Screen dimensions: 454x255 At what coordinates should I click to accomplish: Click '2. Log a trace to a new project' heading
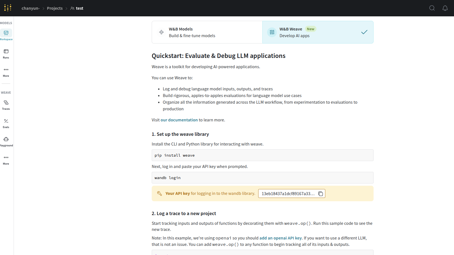[184, 213]
